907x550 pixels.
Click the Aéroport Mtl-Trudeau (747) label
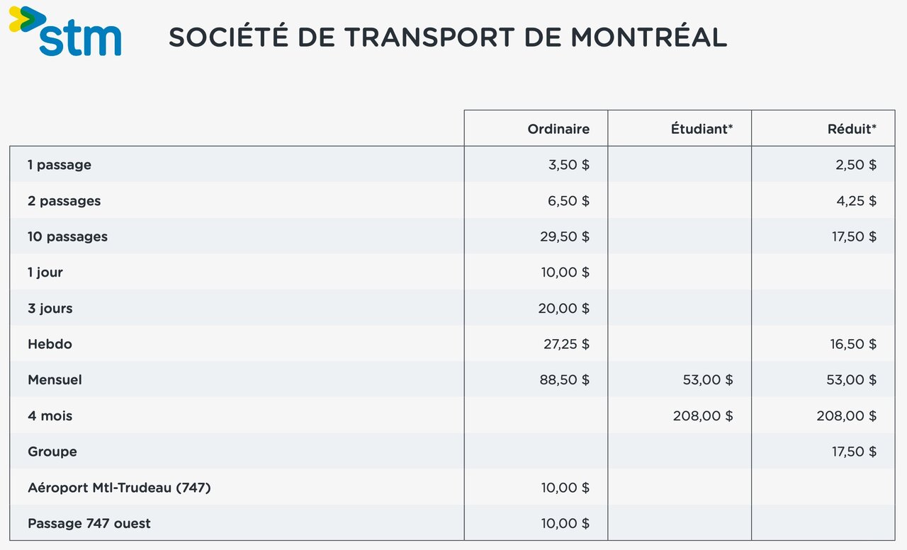[119, 488]
